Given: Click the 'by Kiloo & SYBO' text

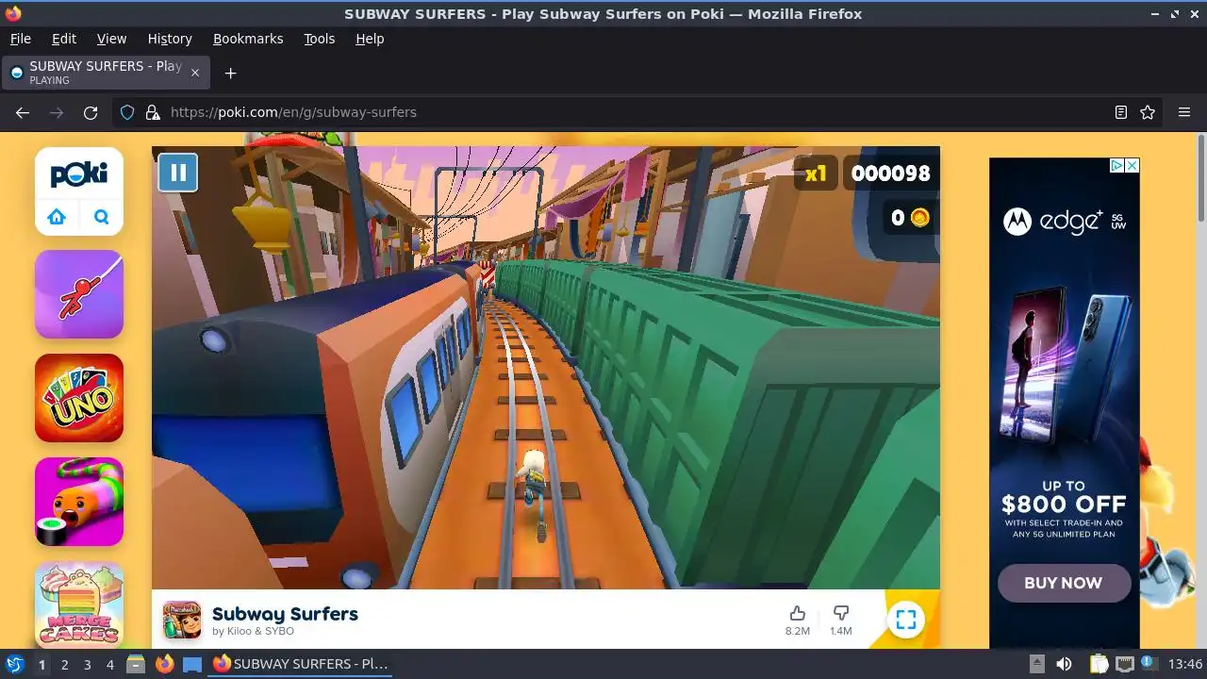Looking at the screenshot, I should [253, 632].
